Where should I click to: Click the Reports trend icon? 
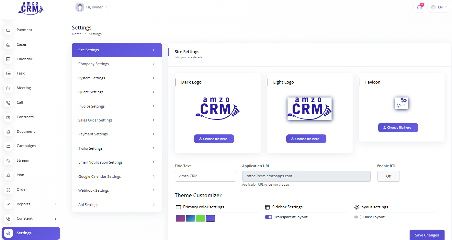(8, 204)
